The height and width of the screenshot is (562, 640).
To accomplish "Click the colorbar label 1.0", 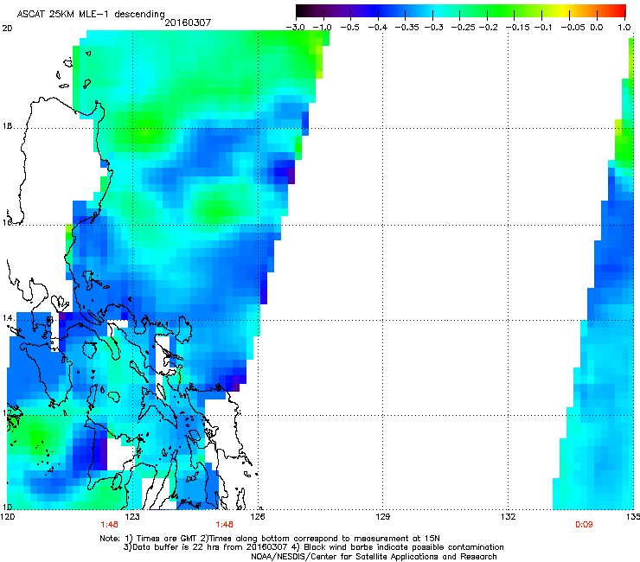I will 624,28.
